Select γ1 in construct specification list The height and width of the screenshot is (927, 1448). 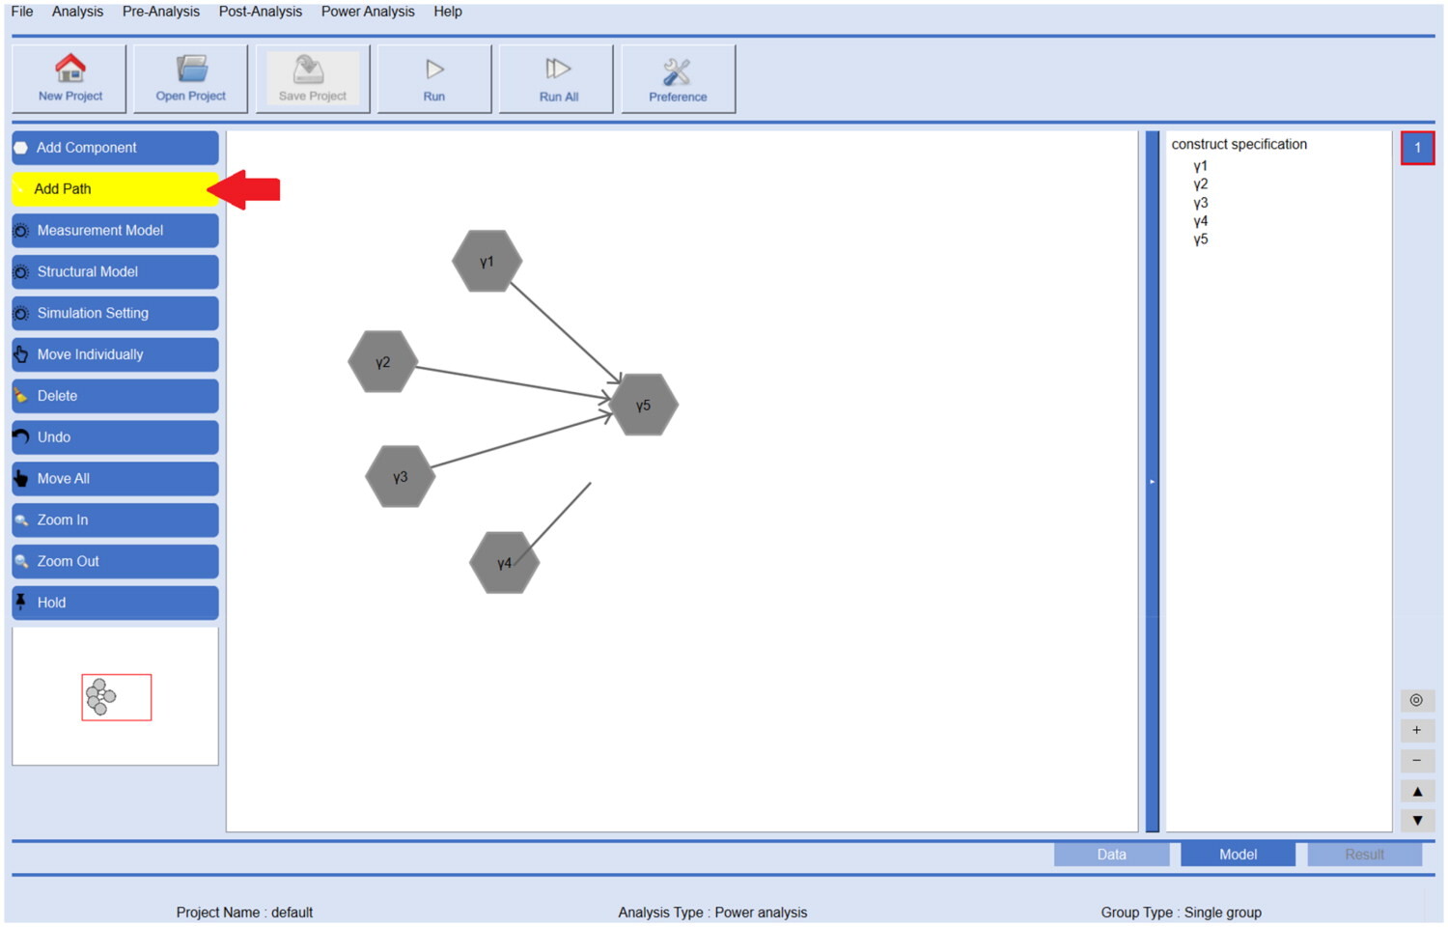[1200, 166]
